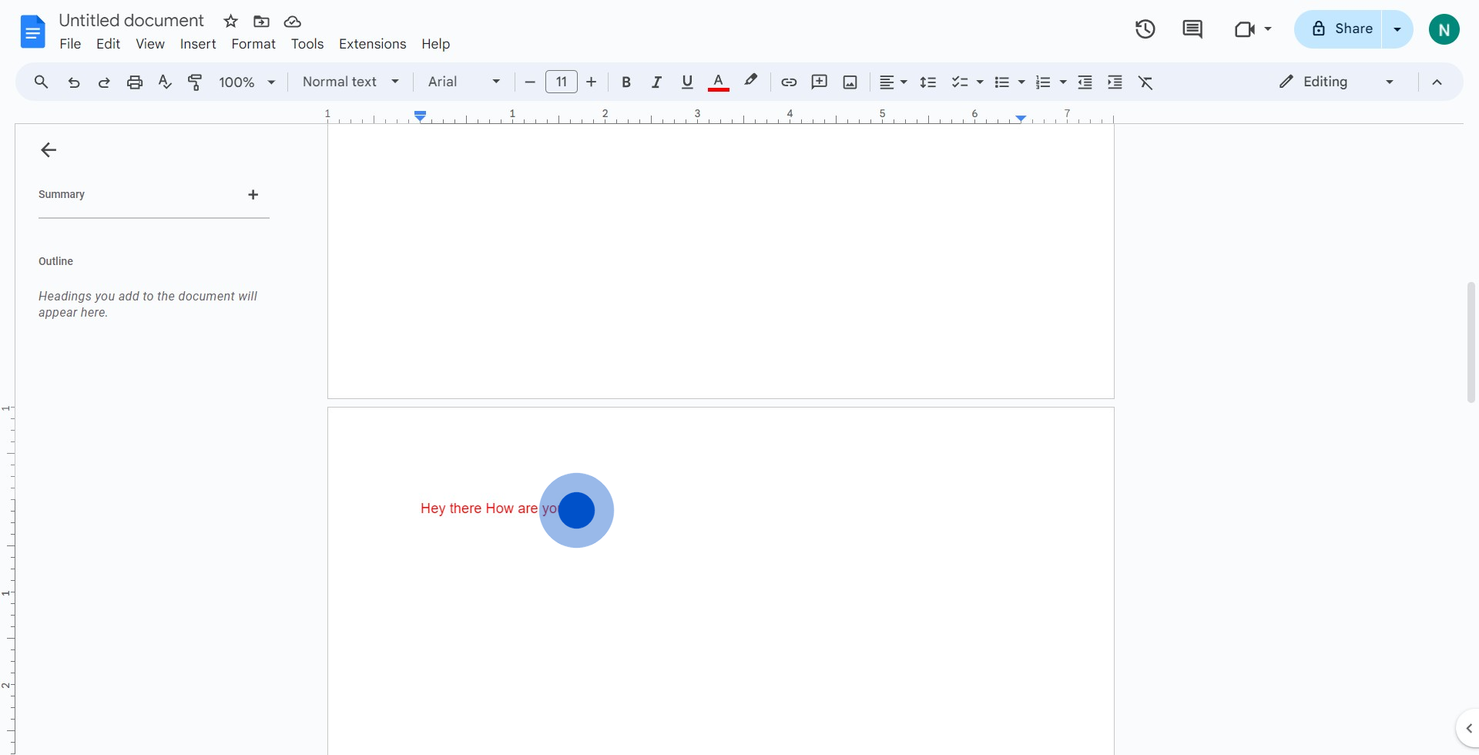Show the side panel chevron

(1468, 728)
